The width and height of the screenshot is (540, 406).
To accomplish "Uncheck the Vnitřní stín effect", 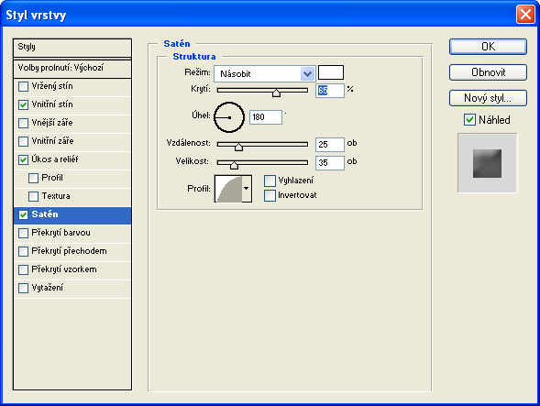I will point(24,104).
